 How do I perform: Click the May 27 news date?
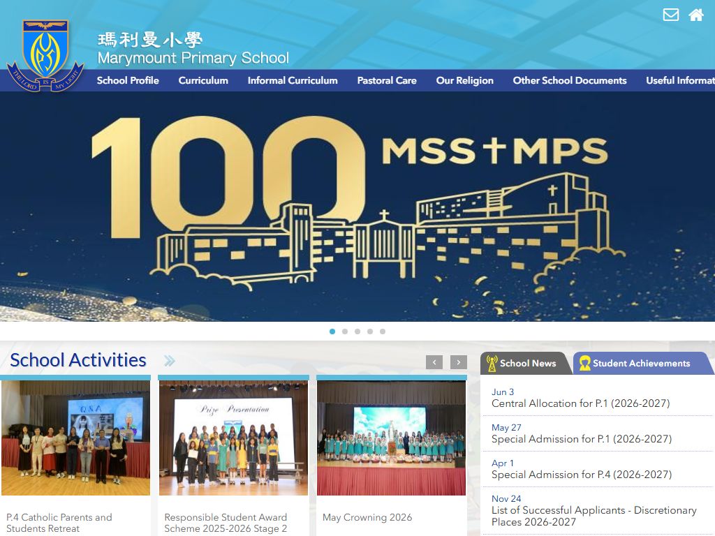pyautogui.click(x=506, y=428)
